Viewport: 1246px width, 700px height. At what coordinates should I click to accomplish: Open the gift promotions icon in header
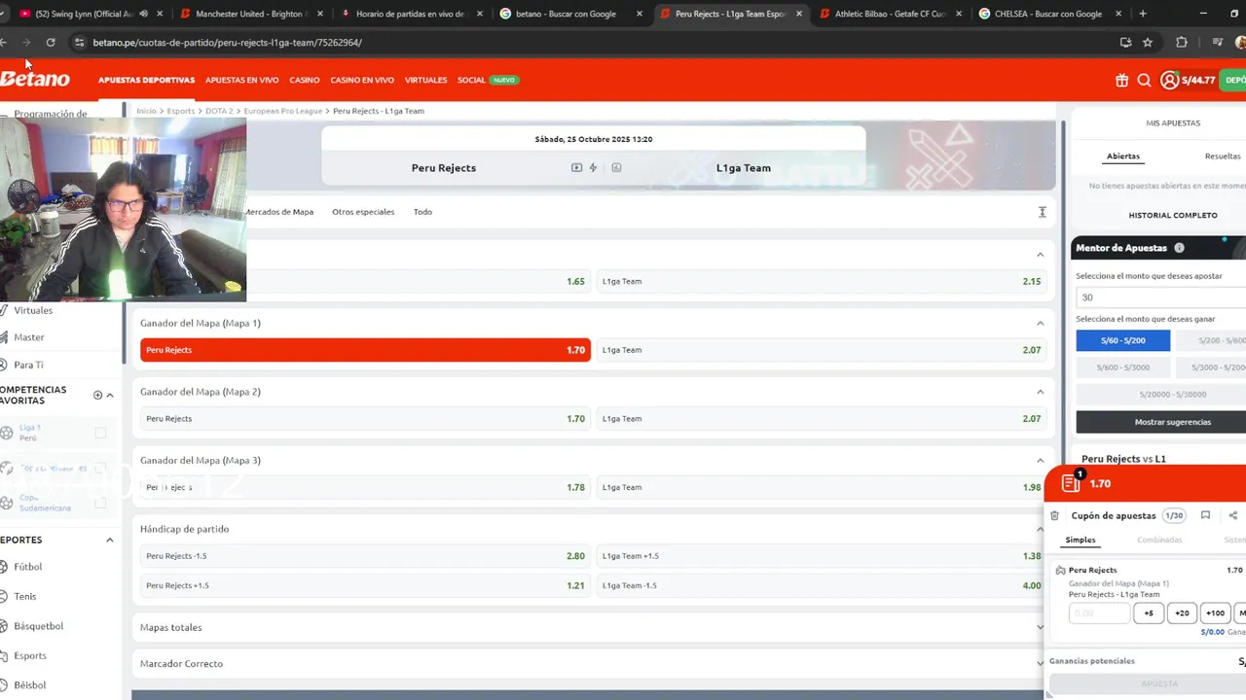(x=1121, y=80)
